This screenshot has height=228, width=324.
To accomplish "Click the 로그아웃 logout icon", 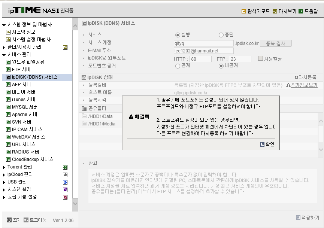I will click(26, 220).
